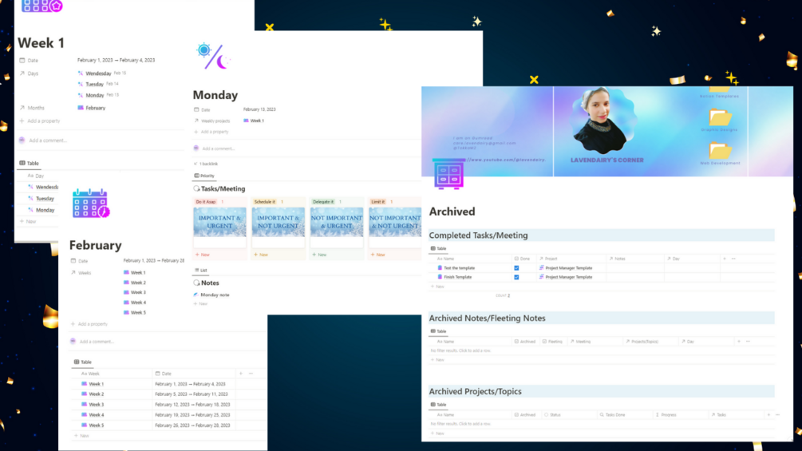Click New row under Completed Tasks table

(x=437, y=287)
